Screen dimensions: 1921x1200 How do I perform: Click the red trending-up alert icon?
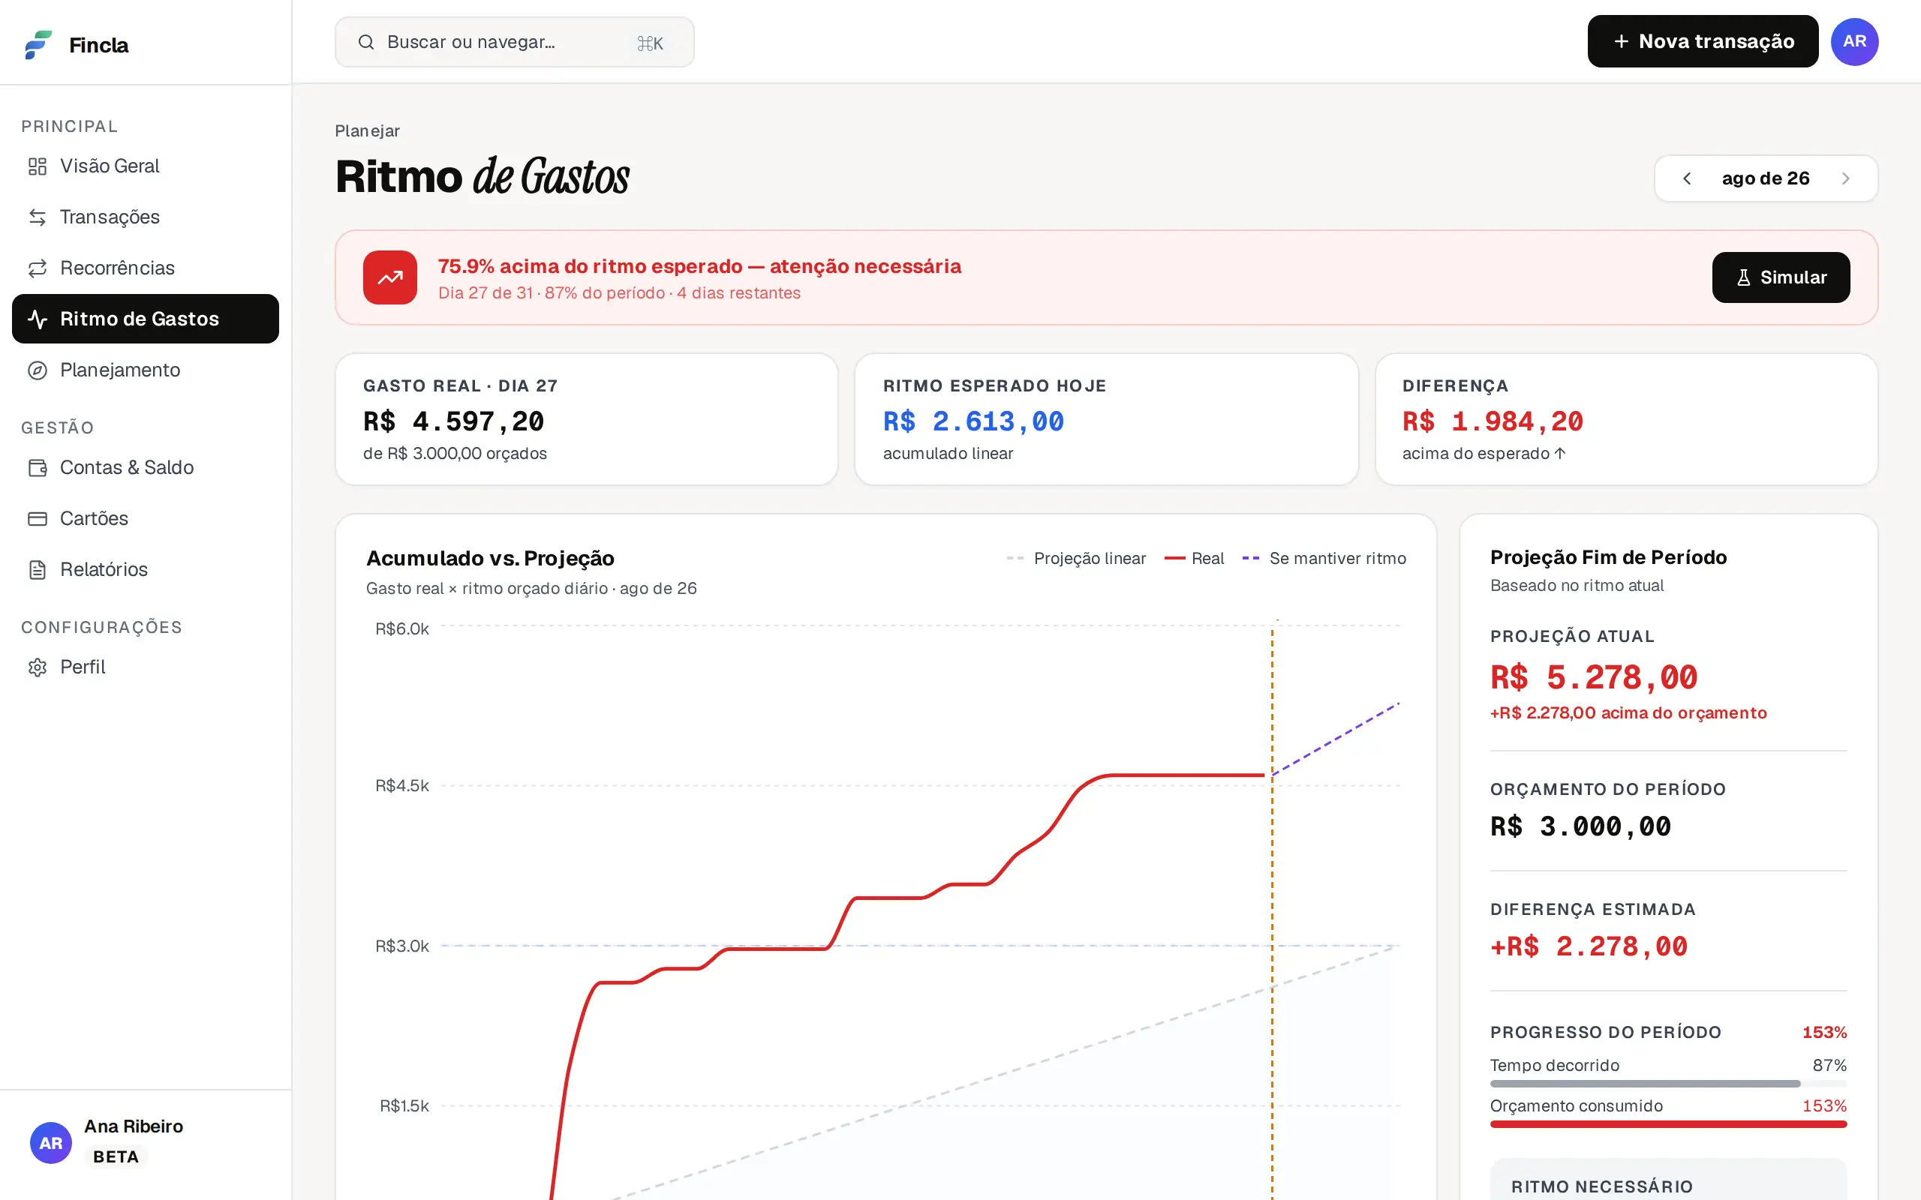point(389,277)
